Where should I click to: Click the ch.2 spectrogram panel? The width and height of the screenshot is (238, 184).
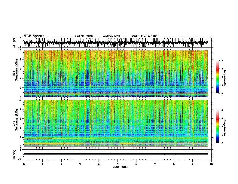point(116,123)
